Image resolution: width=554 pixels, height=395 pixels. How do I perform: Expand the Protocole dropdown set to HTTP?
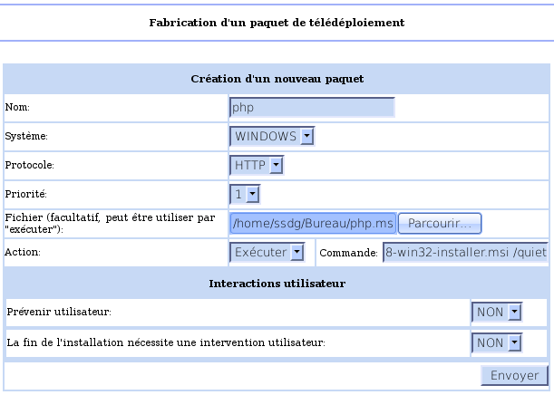[x=258, y=165]
